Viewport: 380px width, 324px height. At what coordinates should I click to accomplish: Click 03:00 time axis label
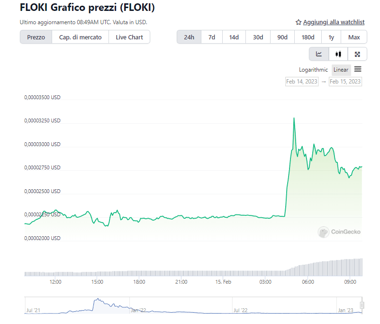point(265,282)
